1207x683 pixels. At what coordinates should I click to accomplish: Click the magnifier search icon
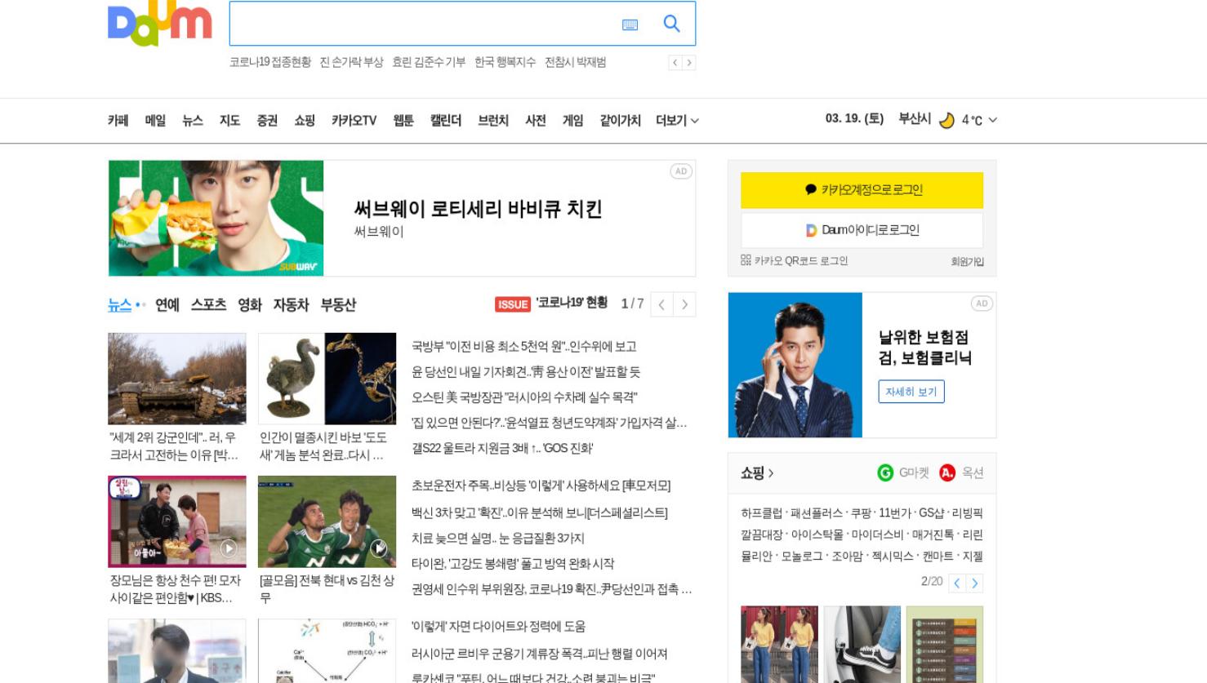pyautogui.click(x=671, y=24)
